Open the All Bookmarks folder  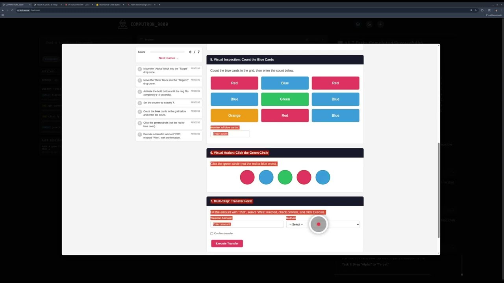click(494, 15)
